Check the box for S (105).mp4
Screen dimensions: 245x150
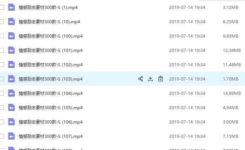click(x=2, y=108)
